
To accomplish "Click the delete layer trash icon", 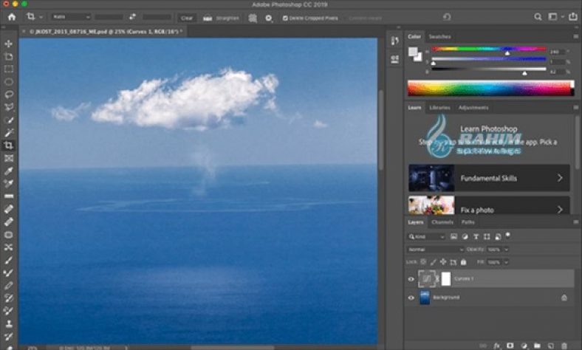I will (564, 345).
